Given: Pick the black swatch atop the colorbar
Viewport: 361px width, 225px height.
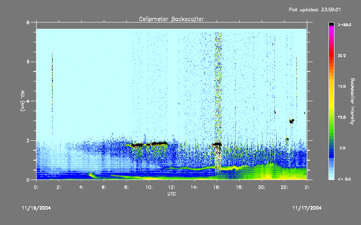Looking at the screenshot, I should coord(331,24).
